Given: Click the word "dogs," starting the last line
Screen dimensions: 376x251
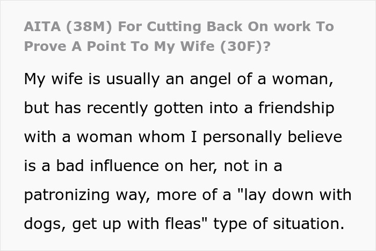Looking at the screenshot, I should pyautogui.click(x=46, y=224).
